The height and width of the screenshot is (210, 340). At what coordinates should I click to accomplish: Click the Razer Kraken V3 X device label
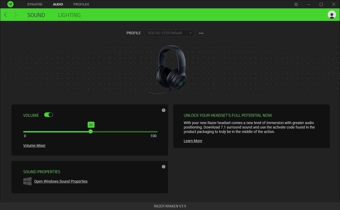pos(170,206)
